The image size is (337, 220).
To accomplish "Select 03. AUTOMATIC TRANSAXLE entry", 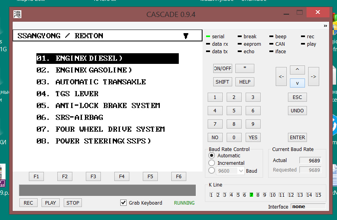I will tap(91, 82).
